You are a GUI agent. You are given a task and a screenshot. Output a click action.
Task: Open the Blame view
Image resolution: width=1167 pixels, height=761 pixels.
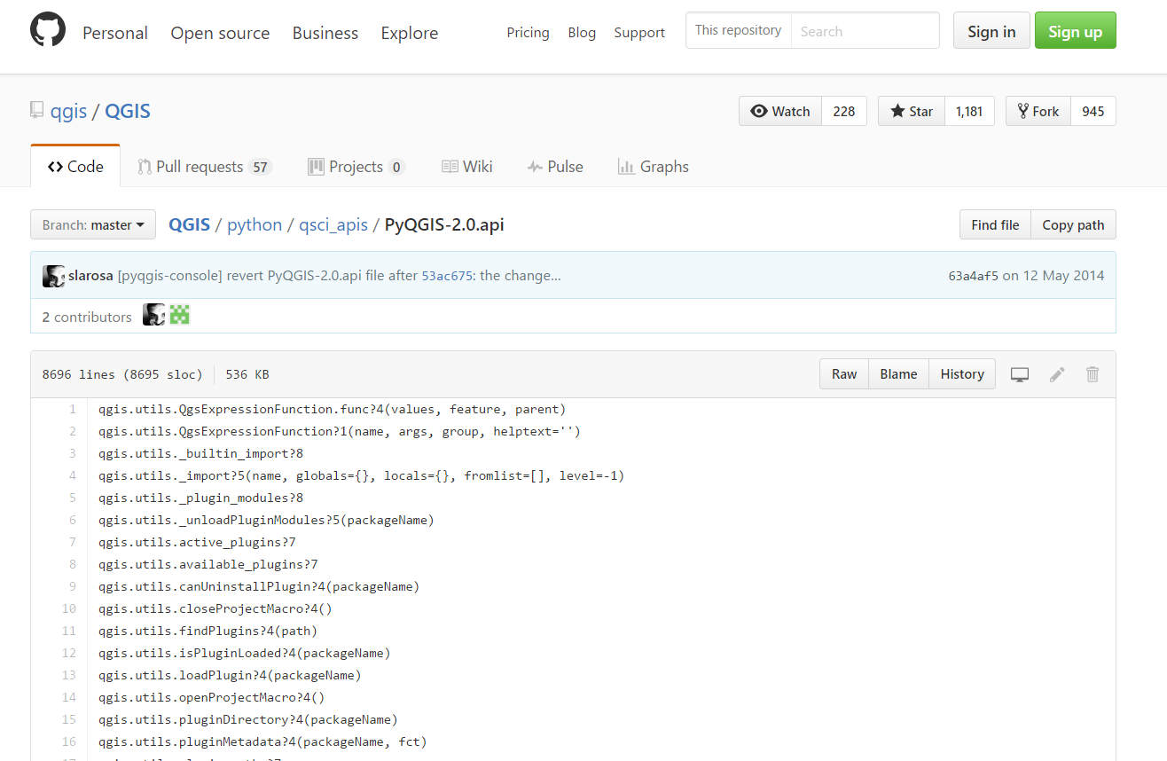pyautogui.click(x=898, y=374)
